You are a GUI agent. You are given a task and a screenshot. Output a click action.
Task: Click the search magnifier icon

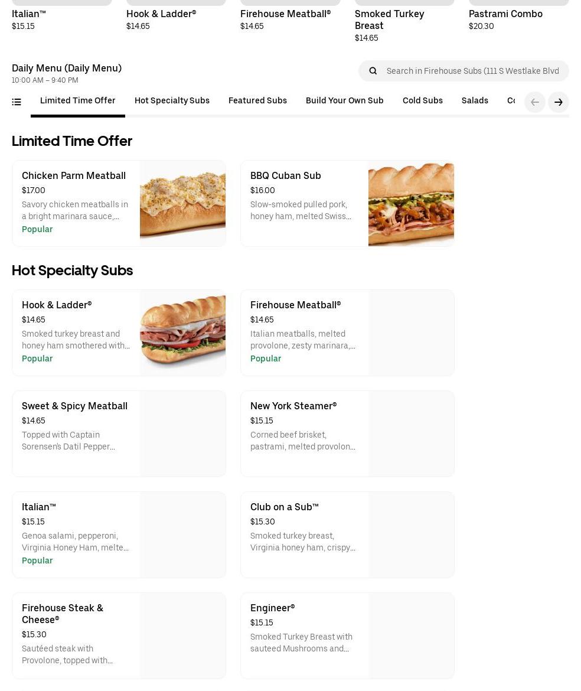pyautogui.click(x=373, y=71)
